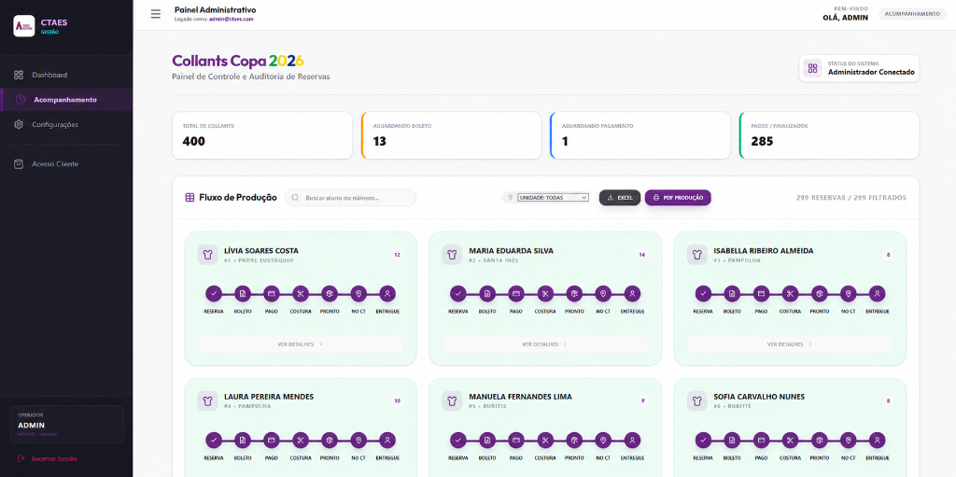956x477 pixels.
Task: Click the Fluxo de Produção table icon
Action: click(190, 198)
